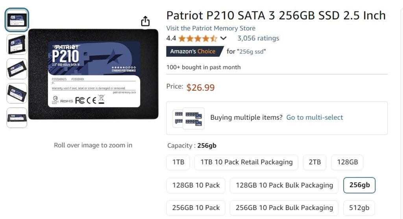Pick the 128GB capacity option
The image size is (403, 219).
347,162
